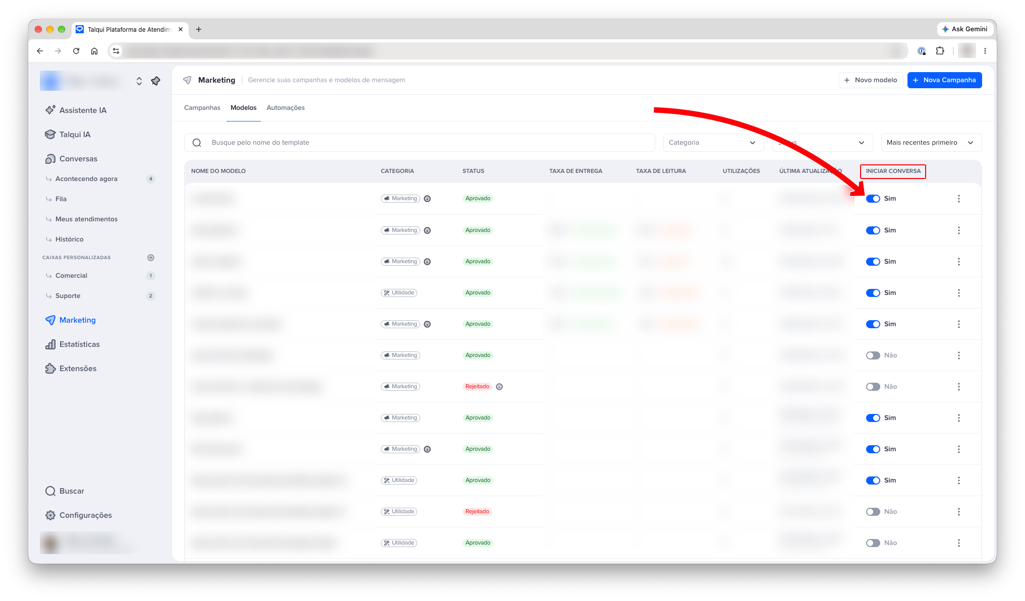Enable Iniciar conversa on last Utilidade row

(873, 543)
